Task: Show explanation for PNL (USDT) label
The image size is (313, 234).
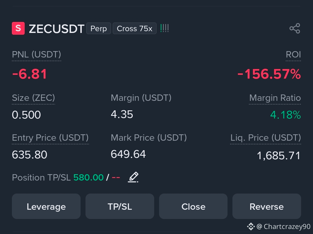Action: (x=37, y=55)
